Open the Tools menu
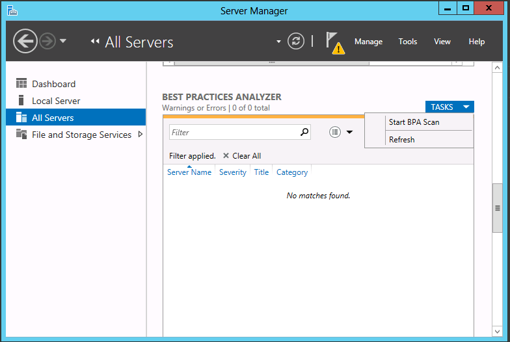The height and width of the screenshot is (342, 510). (408, 42)
